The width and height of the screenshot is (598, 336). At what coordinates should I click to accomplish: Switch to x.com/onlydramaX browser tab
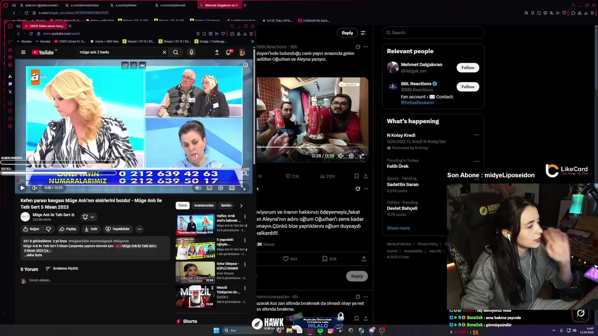[172, 5]
